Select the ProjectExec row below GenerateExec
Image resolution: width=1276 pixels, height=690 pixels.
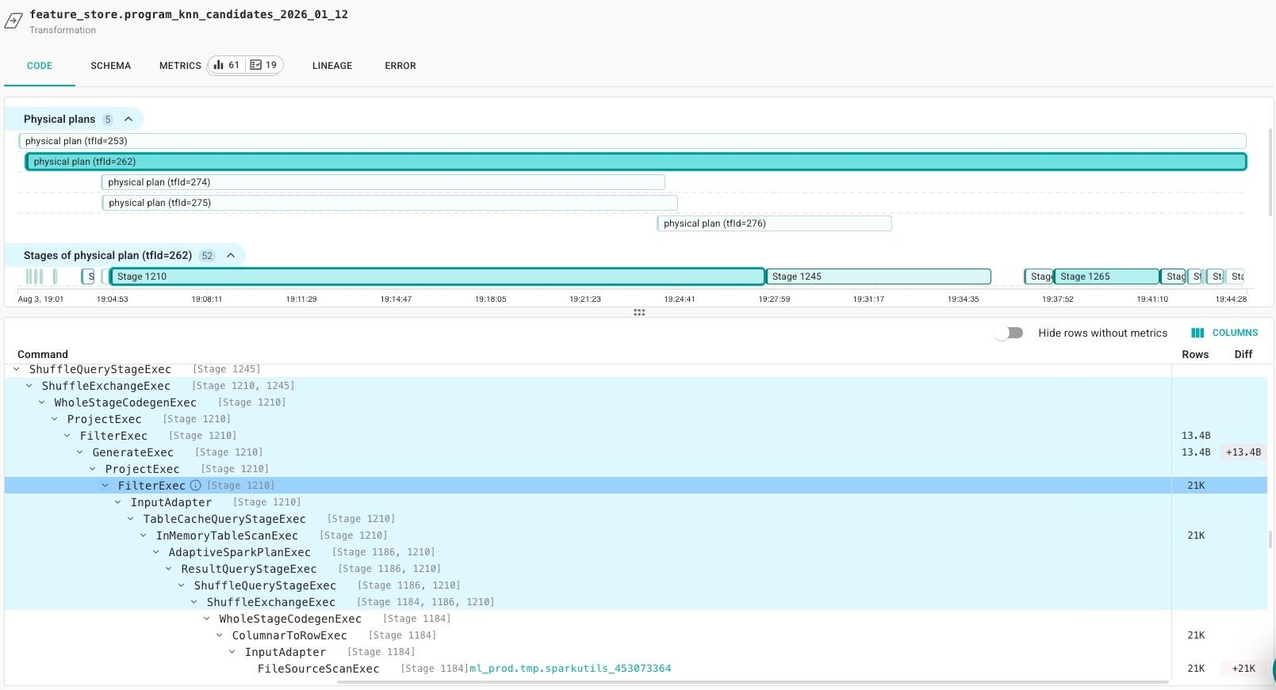pos(636,469)
